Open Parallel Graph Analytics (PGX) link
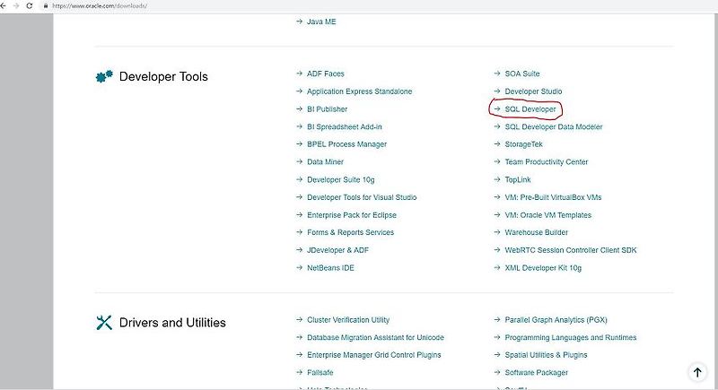The height and width of the screenshot is (390, 718). (x=556, y=320)
